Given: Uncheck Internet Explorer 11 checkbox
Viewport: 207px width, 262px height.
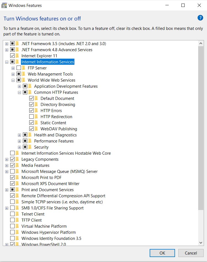Looking at the screenshot, I should [12, 56].
